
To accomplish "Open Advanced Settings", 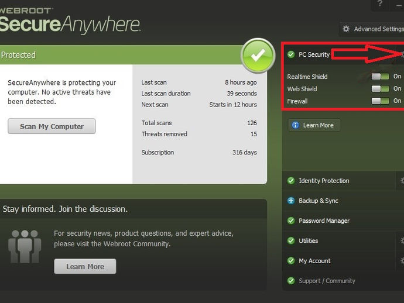I will click(372, 29).
